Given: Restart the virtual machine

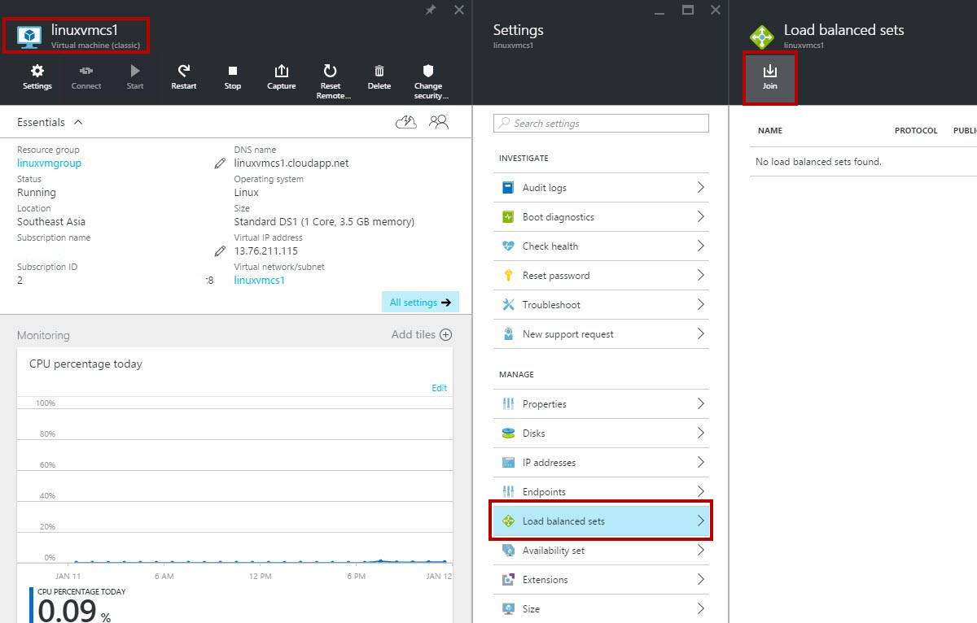Looking at the screenshot, I should [x=184, y=77].
